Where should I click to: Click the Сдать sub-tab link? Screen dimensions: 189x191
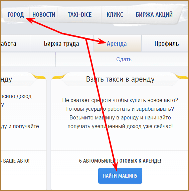(x=124, y=60)
